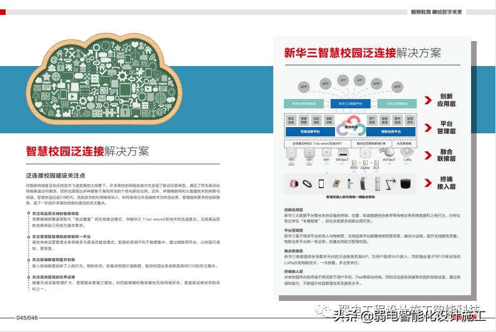Click the chalkboard cloud icon illustration

(104, 78)
